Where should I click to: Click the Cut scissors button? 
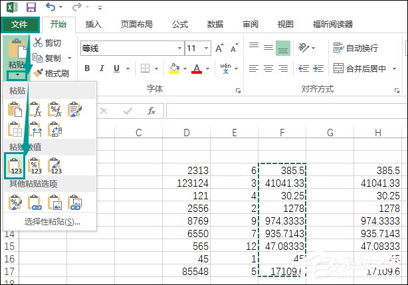38,43
